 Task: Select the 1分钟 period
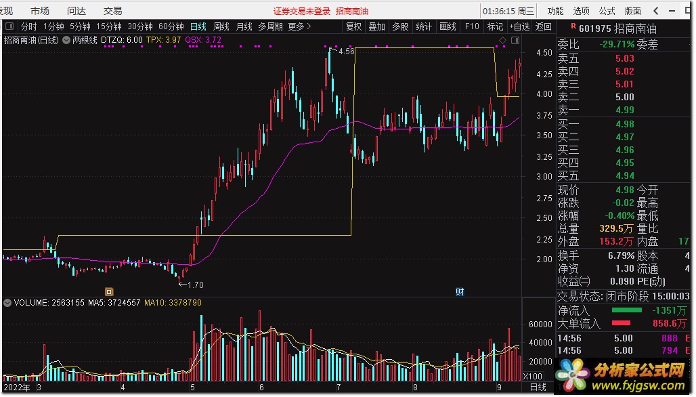(x=53, y=26)
